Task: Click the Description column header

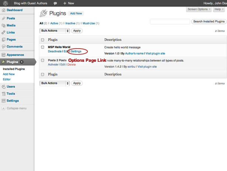Action: coord(113,40)
